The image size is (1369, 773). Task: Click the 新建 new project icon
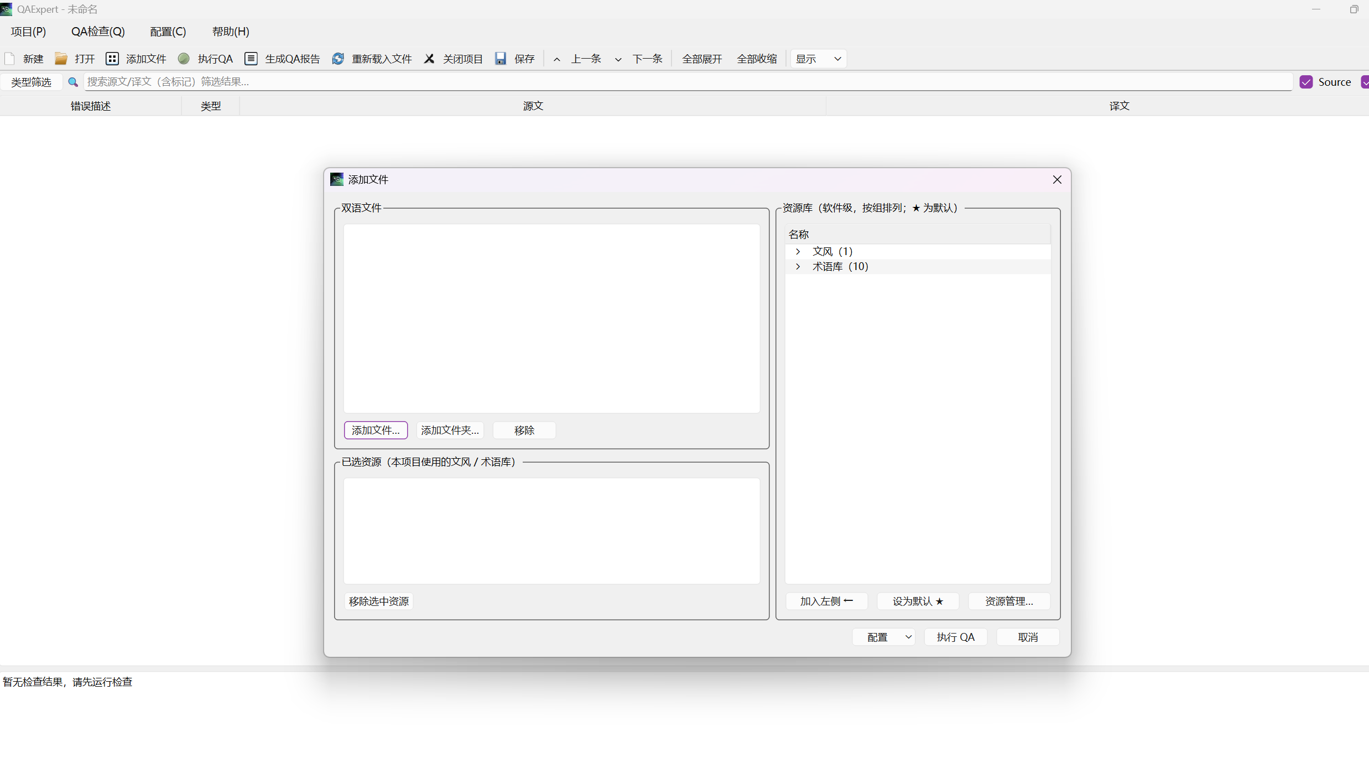(9, 59)
